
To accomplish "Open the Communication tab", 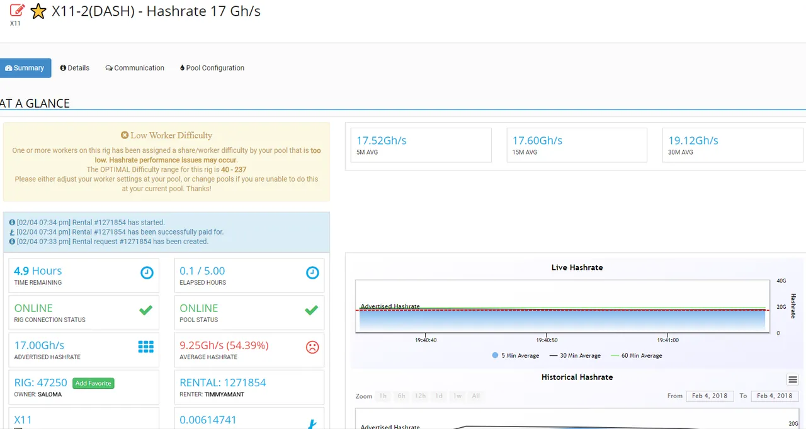I will click(135, 68).
